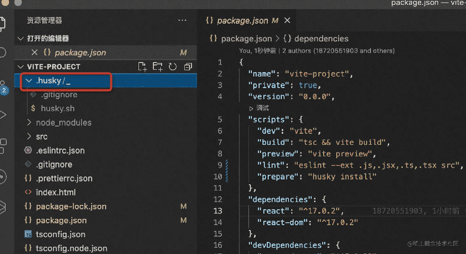Open the Run and Debug activity bar icon
466x254 pixels.
(x=3, y=114)
